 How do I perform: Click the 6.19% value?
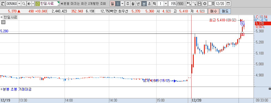(90, 11)
